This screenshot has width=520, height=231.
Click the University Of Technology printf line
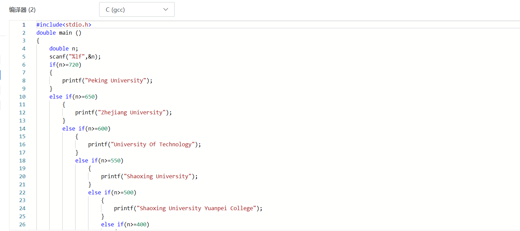(x=144, y=144)
